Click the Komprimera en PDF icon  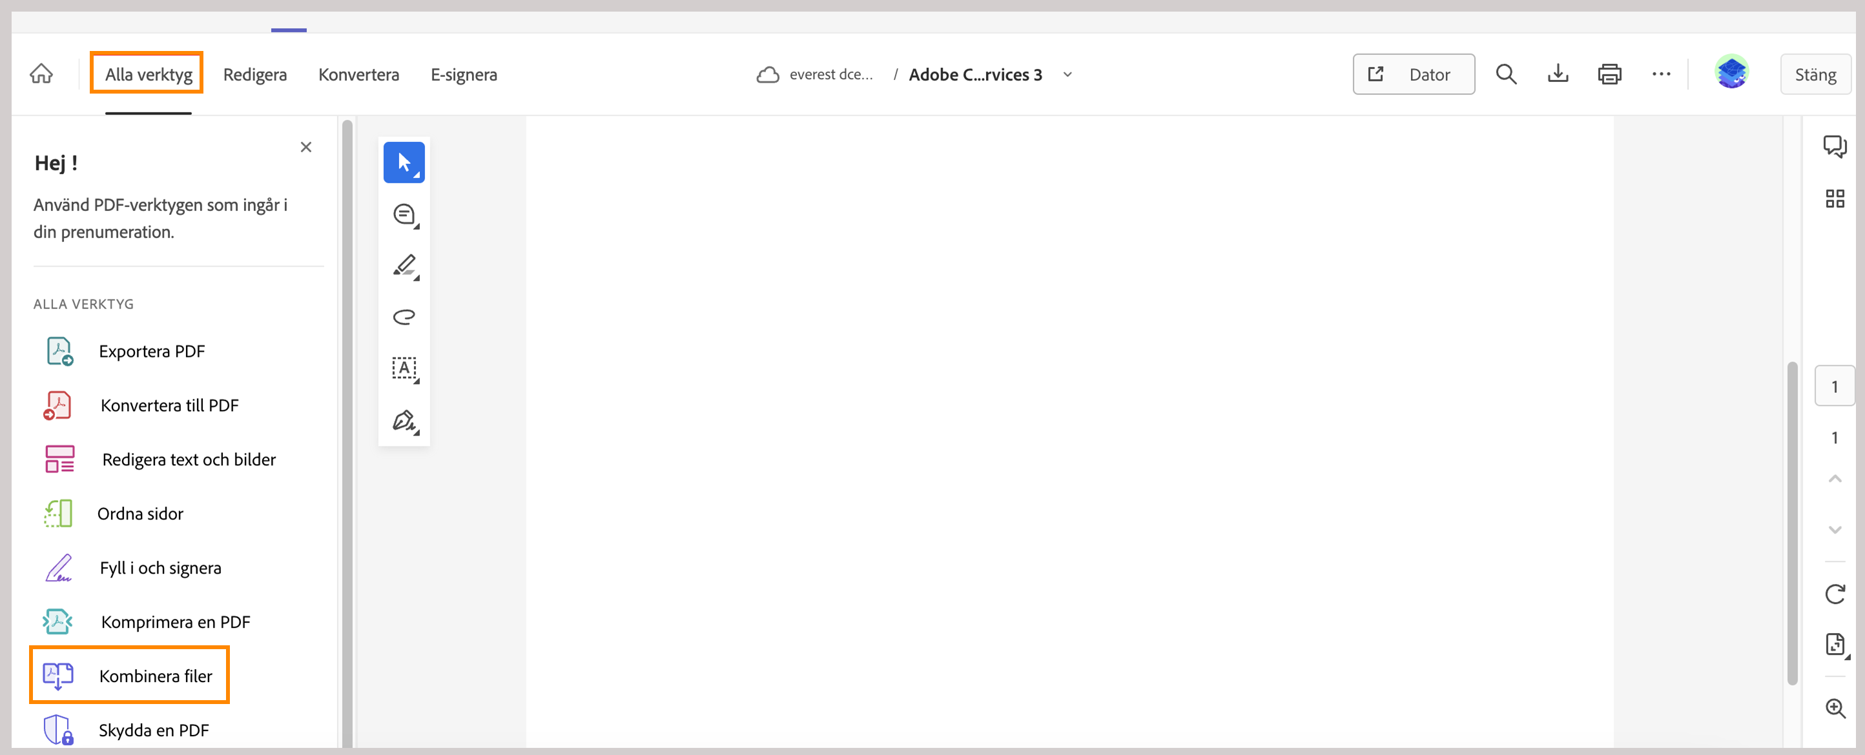[57, 621]
